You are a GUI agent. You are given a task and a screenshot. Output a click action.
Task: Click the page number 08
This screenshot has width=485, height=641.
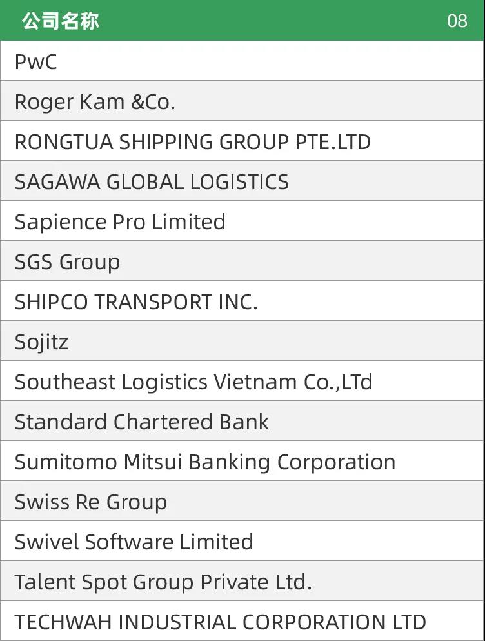(457, 21)
